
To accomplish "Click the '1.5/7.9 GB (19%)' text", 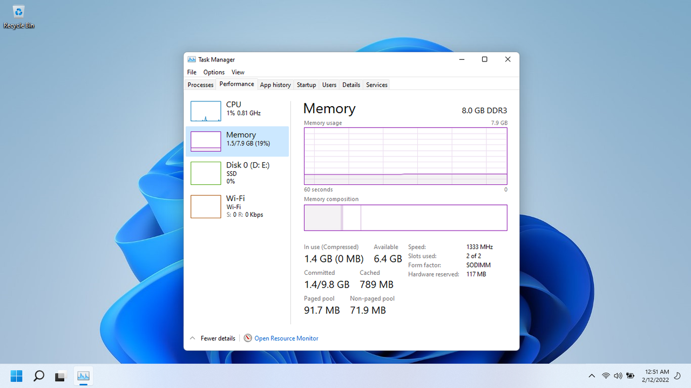I will 248,143.
